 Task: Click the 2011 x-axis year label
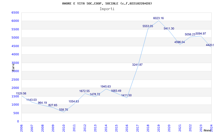point(74,128)
